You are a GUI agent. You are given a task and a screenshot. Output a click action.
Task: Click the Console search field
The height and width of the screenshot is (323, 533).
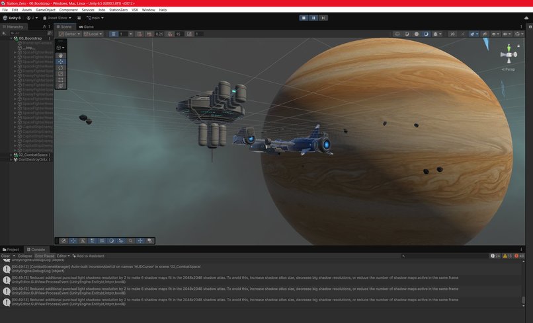pos(444,256)
